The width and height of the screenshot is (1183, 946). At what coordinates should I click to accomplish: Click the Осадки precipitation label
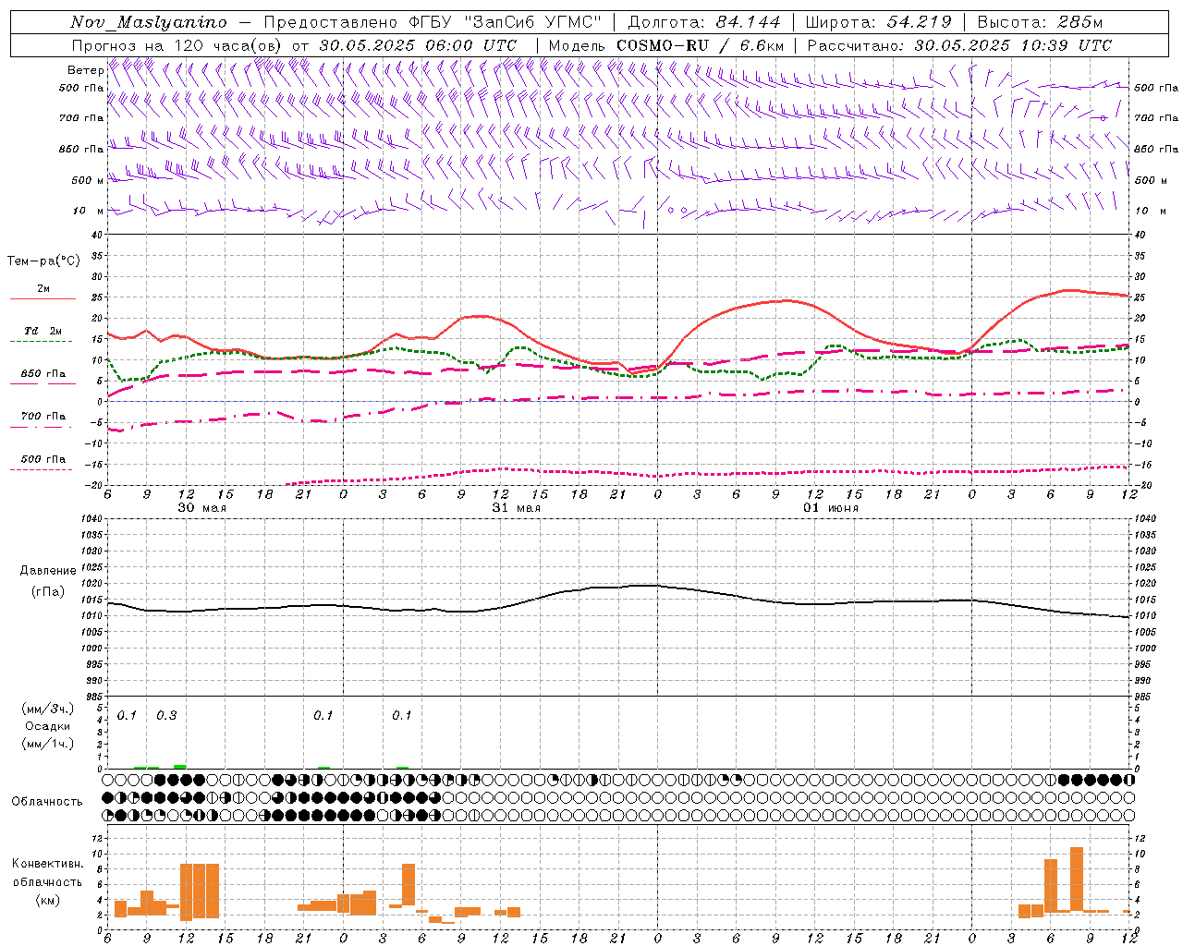pos(48,726)
